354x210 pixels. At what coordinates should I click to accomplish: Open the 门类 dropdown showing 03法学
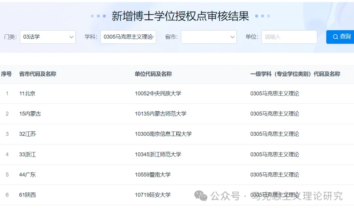(48, 37)
